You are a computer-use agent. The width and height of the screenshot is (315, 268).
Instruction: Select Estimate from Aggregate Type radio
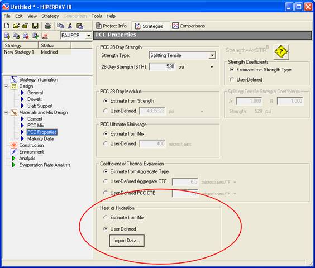105,171
